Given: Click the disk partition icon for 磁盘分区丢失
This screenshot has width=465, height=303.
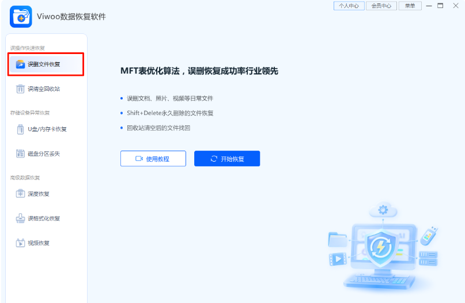Looking at the screenshot, I should [20, 154].
